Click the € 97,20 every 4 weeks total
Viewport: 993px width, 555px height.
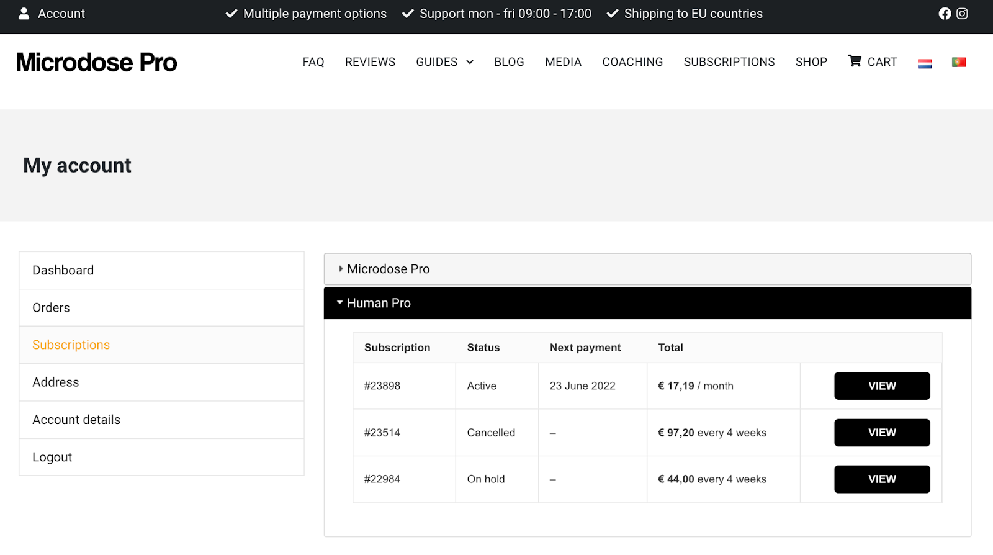(712, 433)
